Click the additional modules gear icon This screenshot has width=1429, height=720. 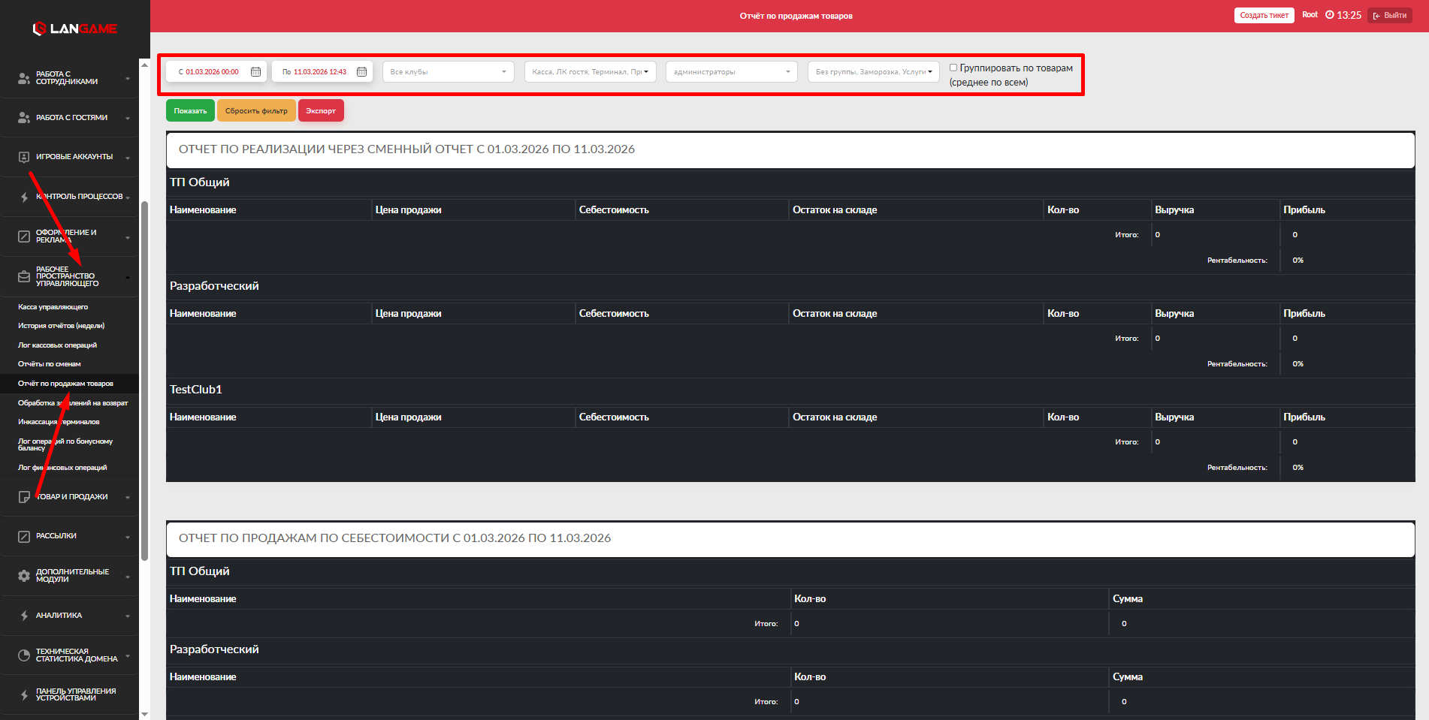click(x=24, y=576)
